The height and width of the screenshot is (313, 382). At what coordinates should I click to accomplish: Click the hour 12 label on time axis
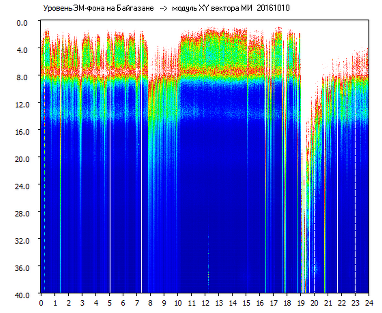[x=205, y=303]
